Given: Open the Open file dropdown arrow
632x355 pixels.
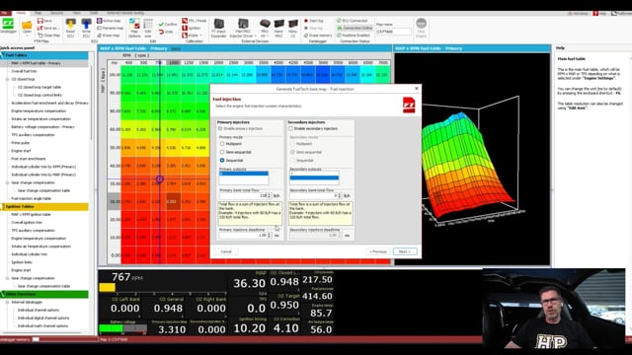Looking at the screenshot, I should point(27,35).
